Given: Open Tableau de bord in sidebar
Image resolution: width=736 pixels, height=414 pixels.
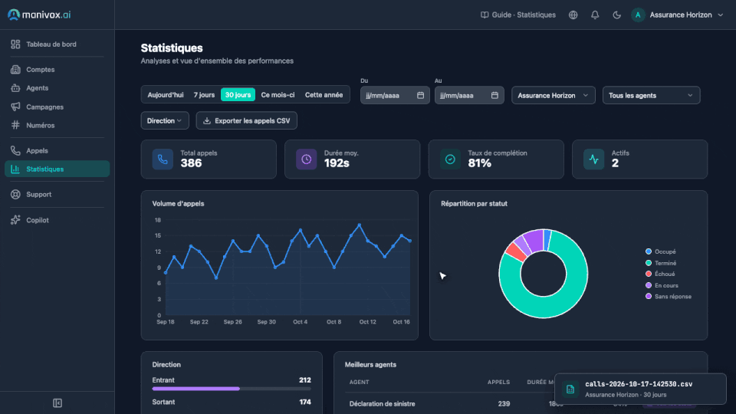Looking at the screenshot, I should (57, 44).
